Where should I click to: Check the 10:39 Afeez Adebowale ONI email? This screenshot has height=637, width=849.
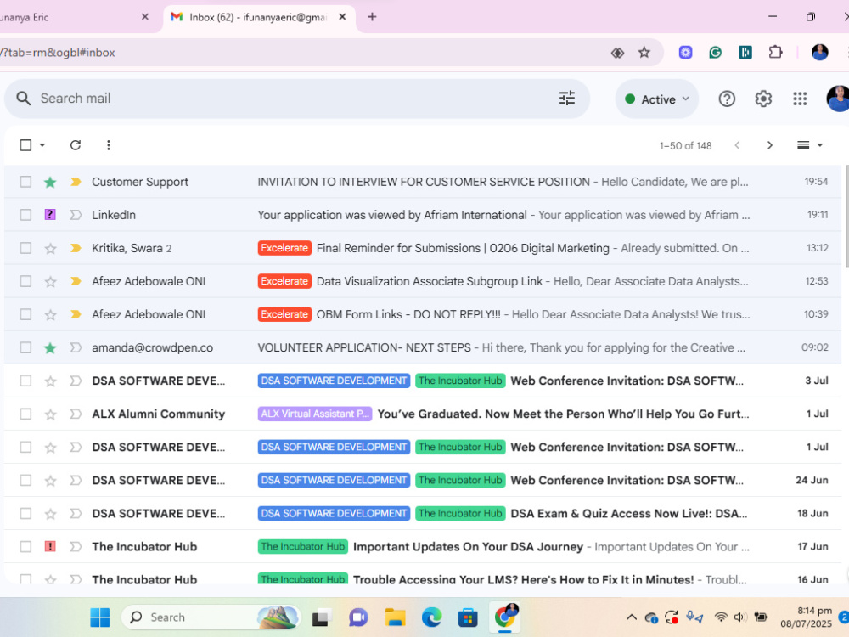point(25,315)
